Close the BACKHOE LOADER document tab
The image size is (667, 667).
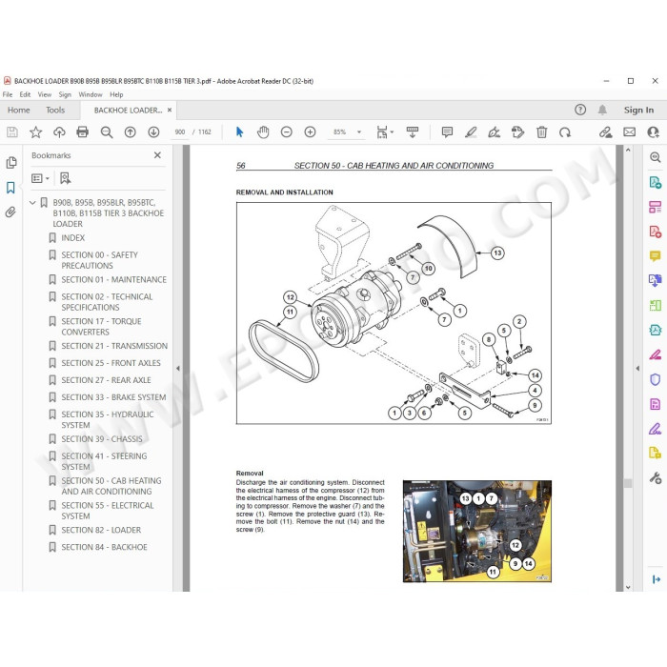pos(170,110)
